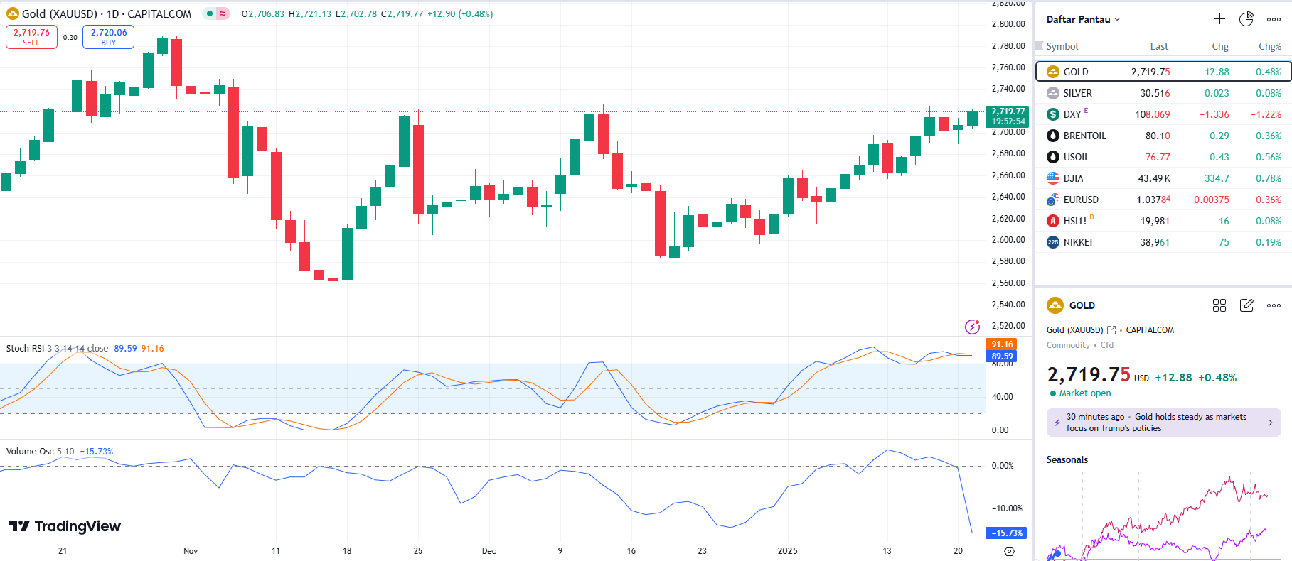Click the purple lightning flash icon on chart

(972, 327)
